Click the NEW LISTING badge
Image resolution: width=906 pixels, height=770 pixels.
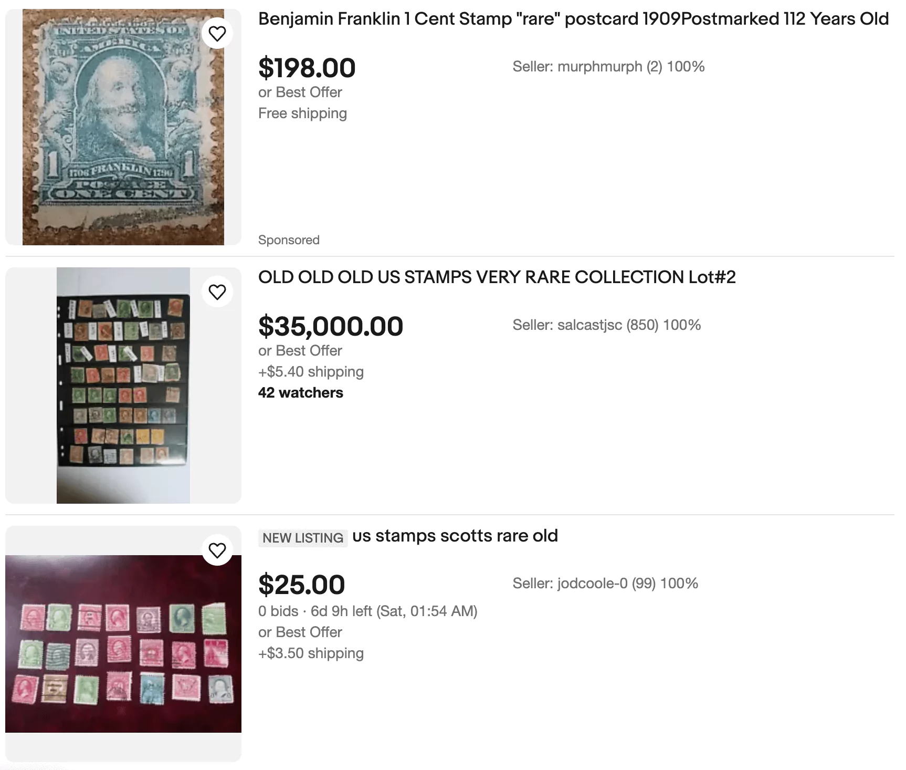(x=303, y=538)
